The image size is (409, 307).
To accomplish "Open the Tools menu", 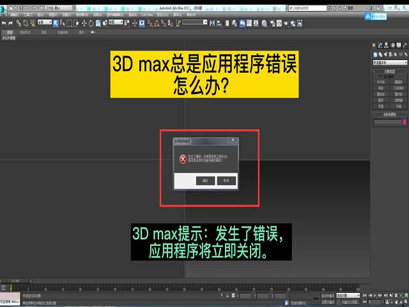I will point(28,15).
